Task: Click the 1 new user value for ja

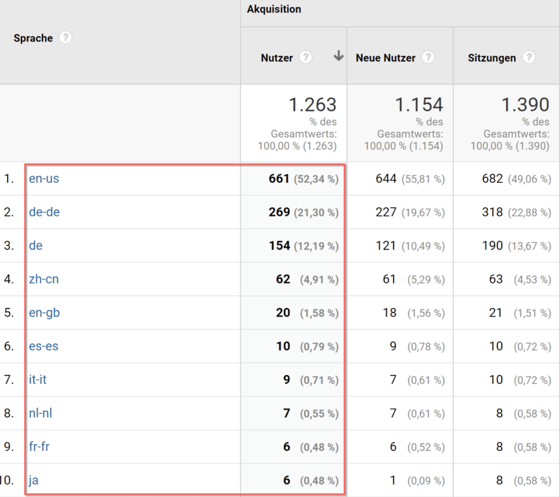Action: point(393,481)
